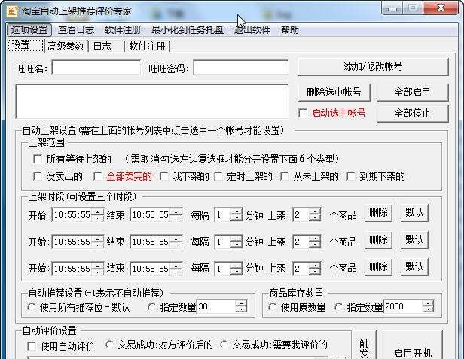Switch to the 日志 tab
The width and height of the screenshot is (464, 359).
[106, 46]
